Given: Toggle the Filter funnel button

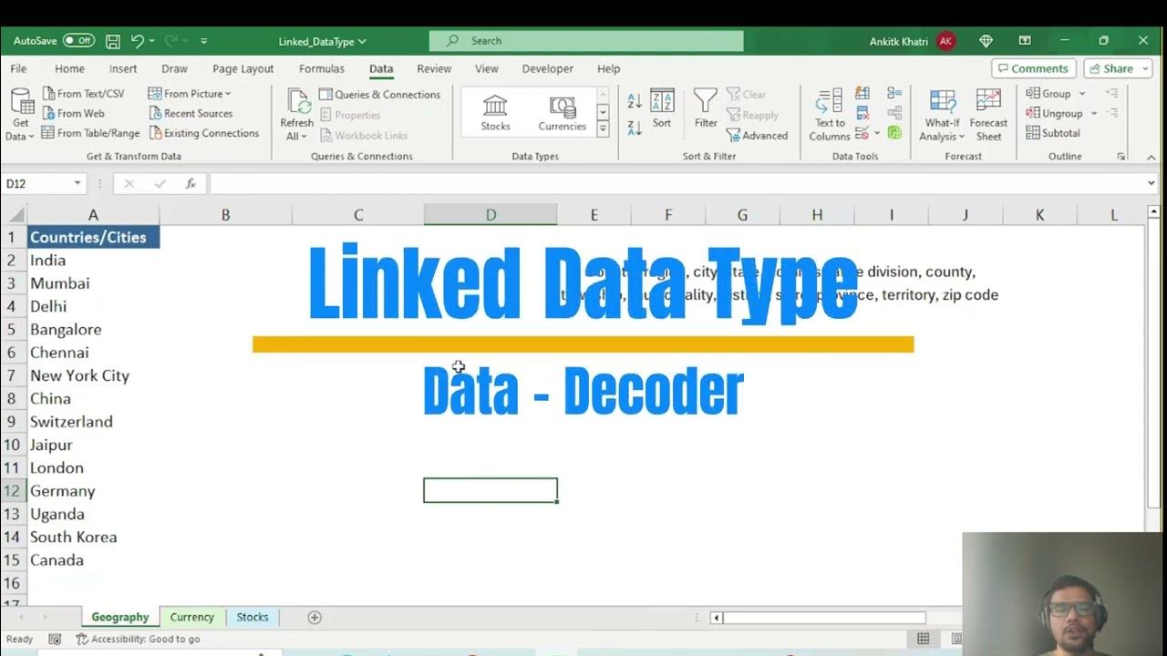Looking at the screenshot, I should pyautogui.click(x=706, y=108).
